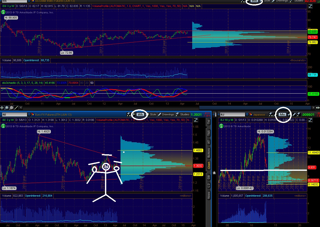Open the color link selector beside /6E symbol
The width and height of the screenshot is (320, 227).
pos(33,115)
